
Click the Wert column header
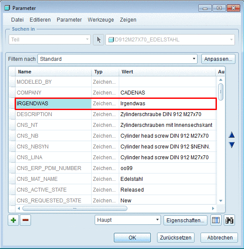[x=167, y=72]
